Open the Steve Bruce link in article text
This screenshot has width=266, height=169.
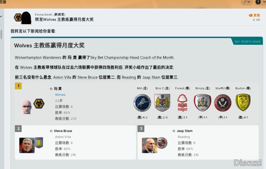(87, 77)
